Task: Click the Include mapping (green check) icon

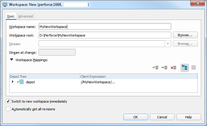Action: [x=155, y=67]
